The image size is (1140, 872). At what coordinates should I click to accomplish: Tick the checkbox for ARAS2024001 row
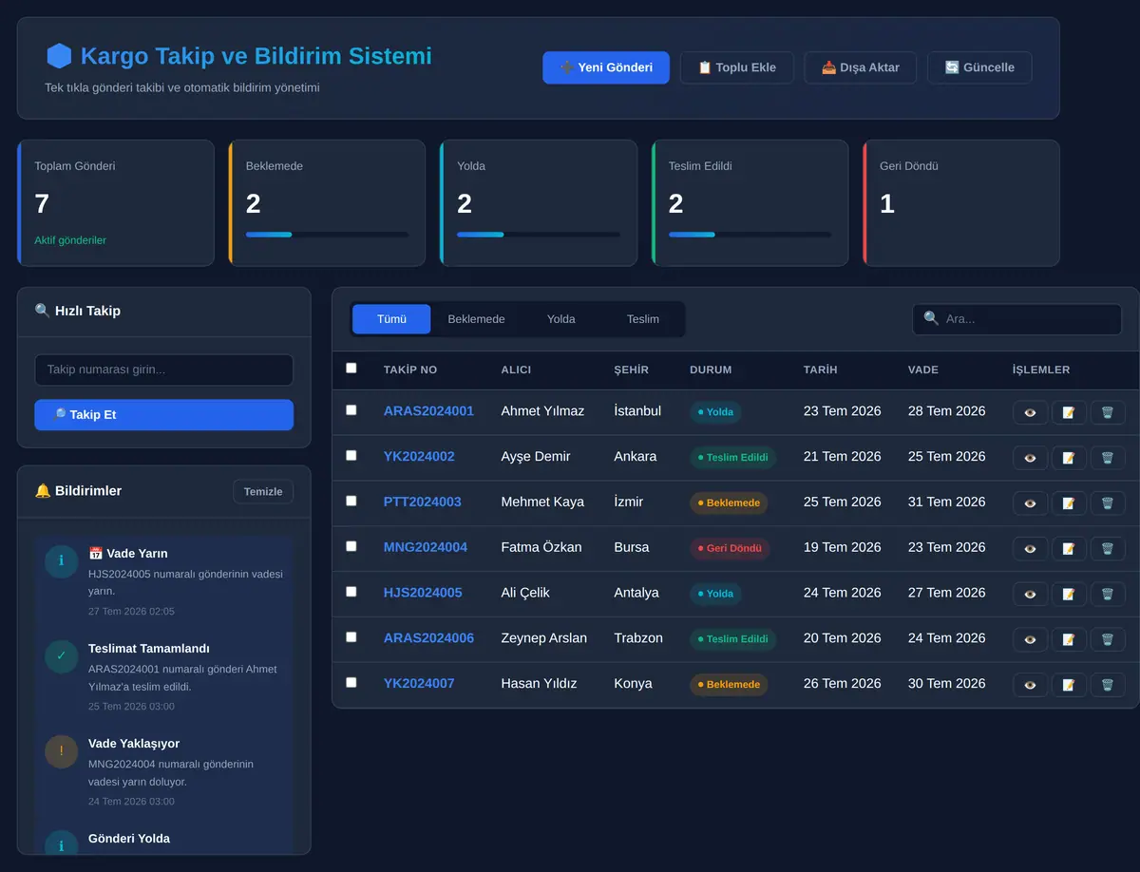click(x=351, y=409)
